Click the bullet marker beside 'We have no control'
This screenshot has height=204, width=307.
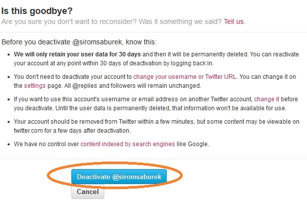tap(8, 144)
